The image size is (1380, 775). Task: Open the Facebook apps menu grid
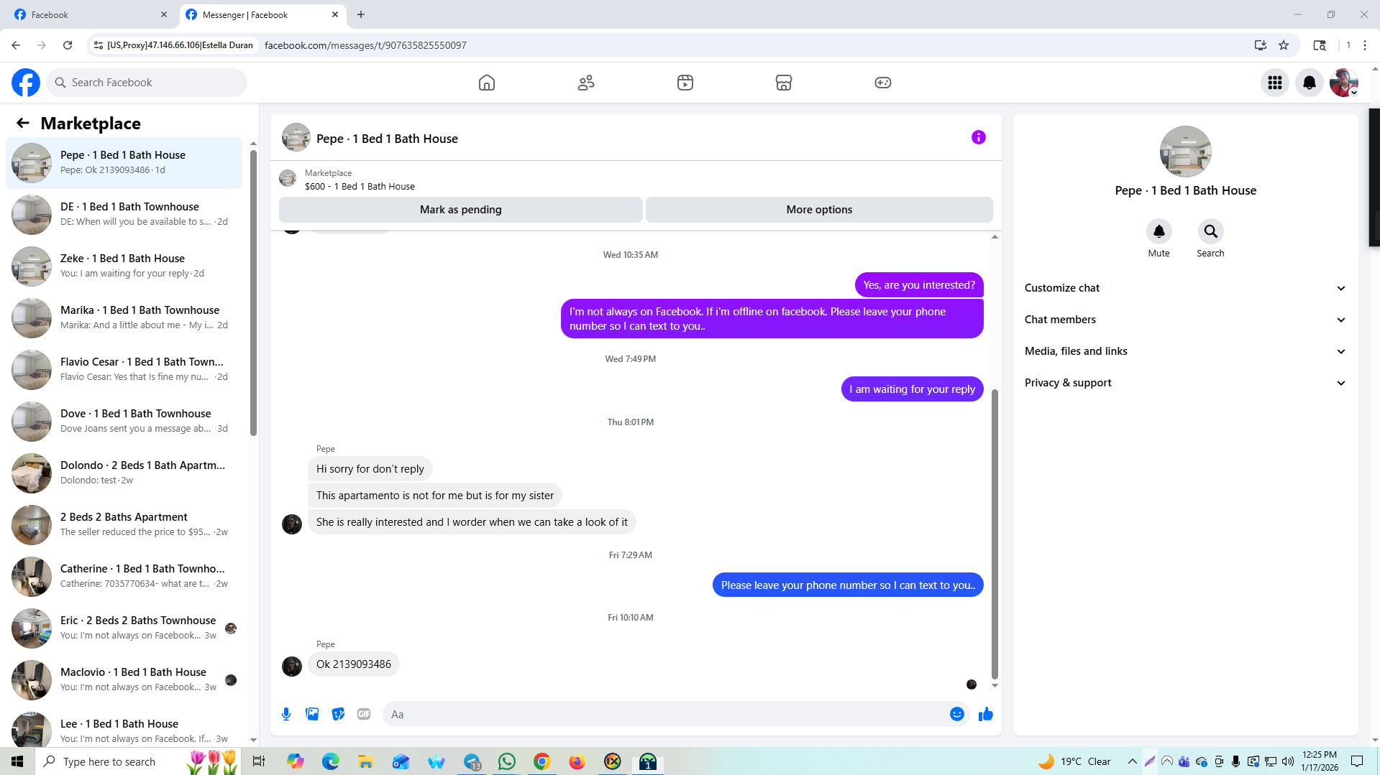coord(1275,83)
